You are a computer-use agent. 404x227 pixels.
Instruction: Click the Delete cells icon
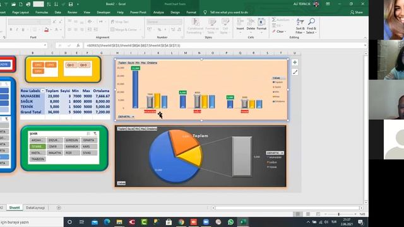(x=251, y=25)
